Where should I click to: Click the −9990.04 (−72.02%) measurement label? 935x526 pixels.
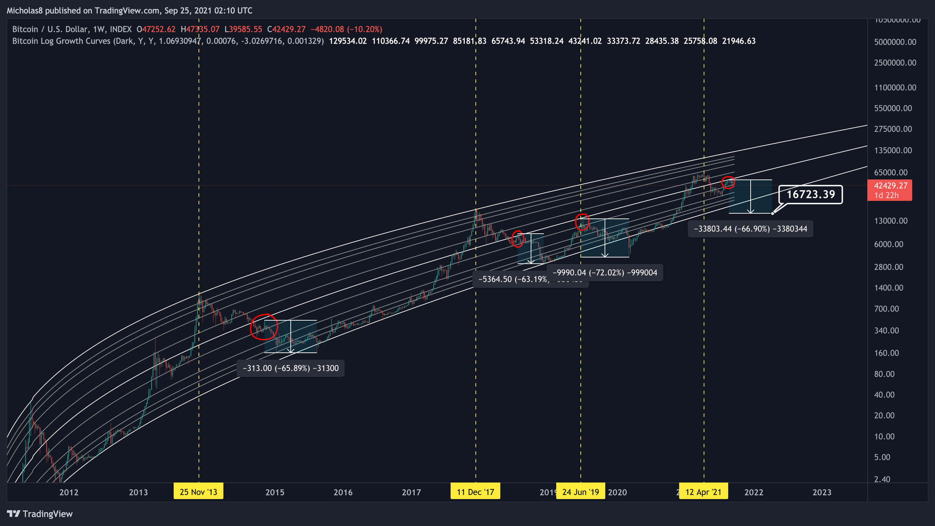(x=605, y=272)
